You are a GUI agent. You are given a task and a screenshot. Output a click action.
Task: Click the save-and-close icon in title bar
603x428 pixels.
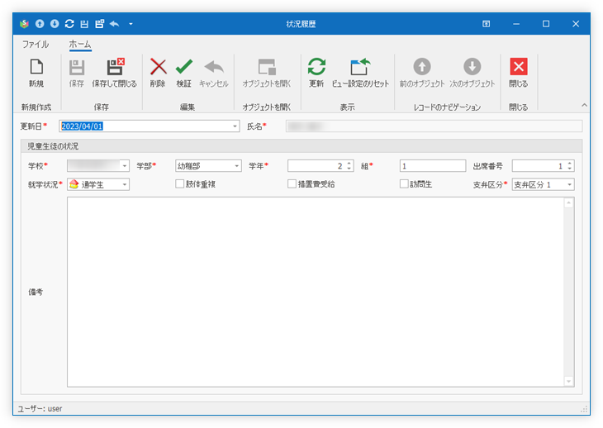click(x=100, y=24)
